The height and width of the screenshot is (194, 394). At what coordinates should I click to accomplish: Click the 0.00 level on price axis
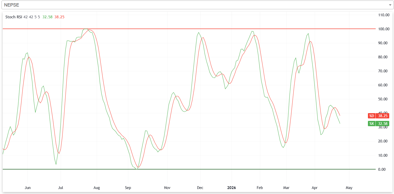coord(382,169)
